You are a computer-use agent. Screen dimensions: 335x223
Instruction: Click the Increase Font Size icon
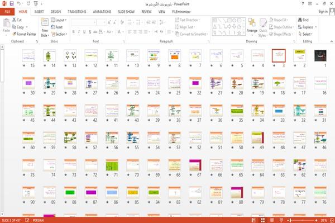click(109, 22)
